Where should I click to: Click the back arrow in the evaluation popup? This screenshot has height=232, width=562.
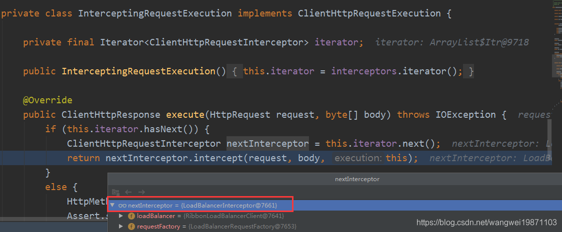click(128, 192)
